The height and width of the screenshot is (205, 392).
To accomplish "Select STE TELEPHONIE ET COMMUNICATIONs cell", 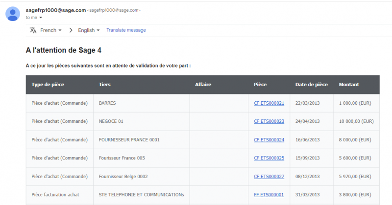I will pyautogui.click(x=142, y=195).
